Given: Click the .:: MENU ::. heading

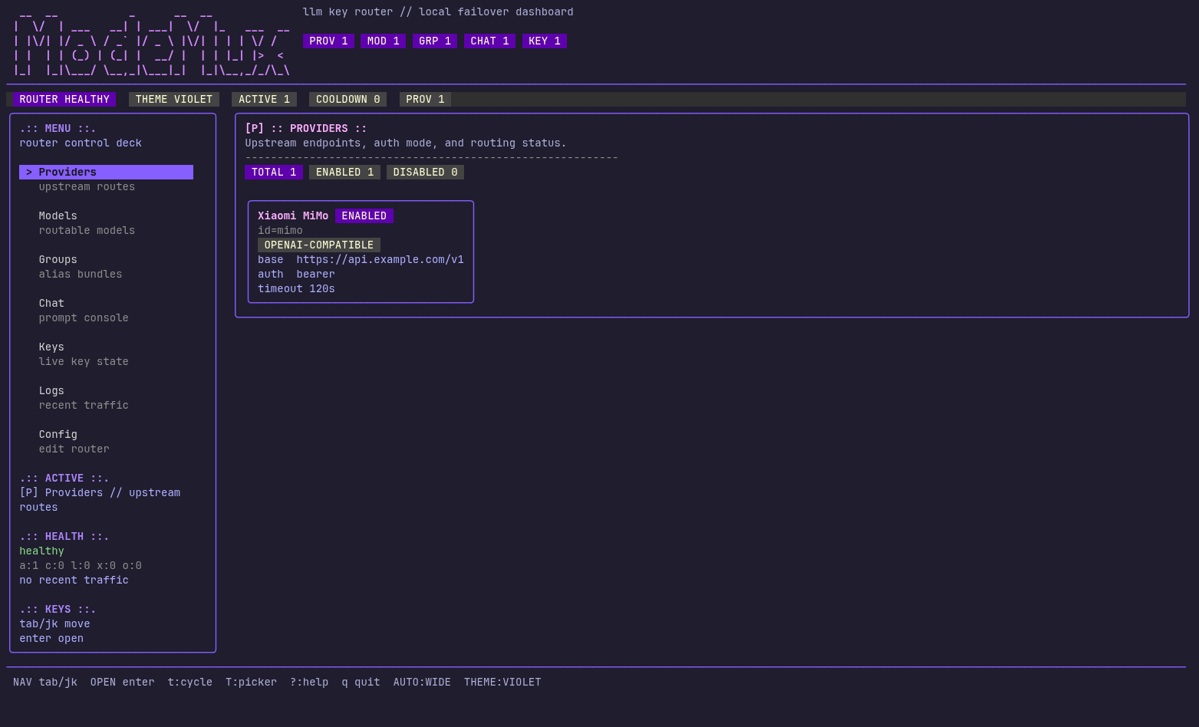Looking at the screenshot, I should [x=58, y=128].
